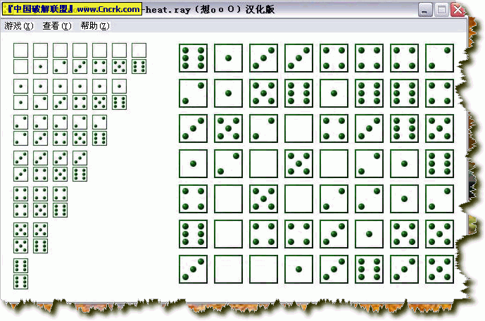Screen dimensions: 485x321
Task: Select the double-five domino in the palette
Action: point(20,238)
